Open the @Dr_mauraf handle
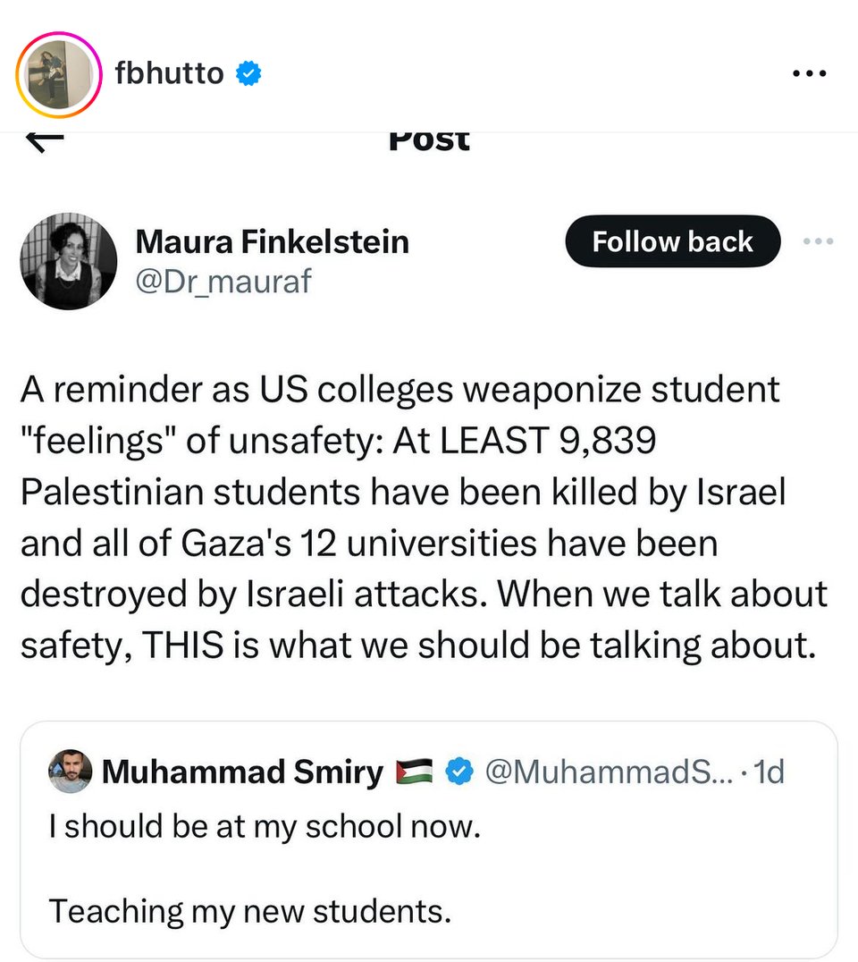The width and height of the screenshot is (858, 962). point(223,281)
